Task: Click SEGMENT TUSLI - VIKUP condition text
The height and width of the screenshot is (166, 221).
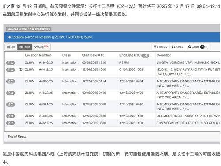Action: click(x=188, y=116)
